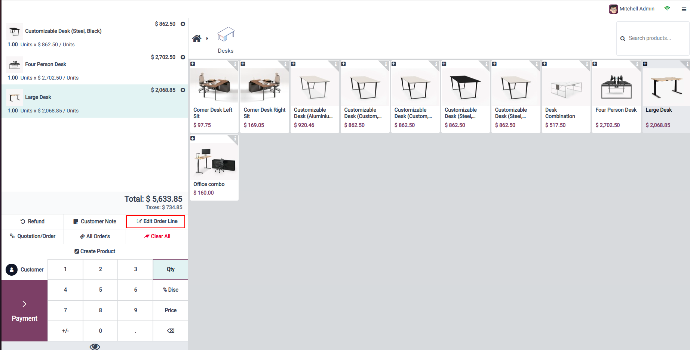Image resolution: width=690 pixels, height=350 pixels.
Task: Click Create Product button
Action: point(95,251)
